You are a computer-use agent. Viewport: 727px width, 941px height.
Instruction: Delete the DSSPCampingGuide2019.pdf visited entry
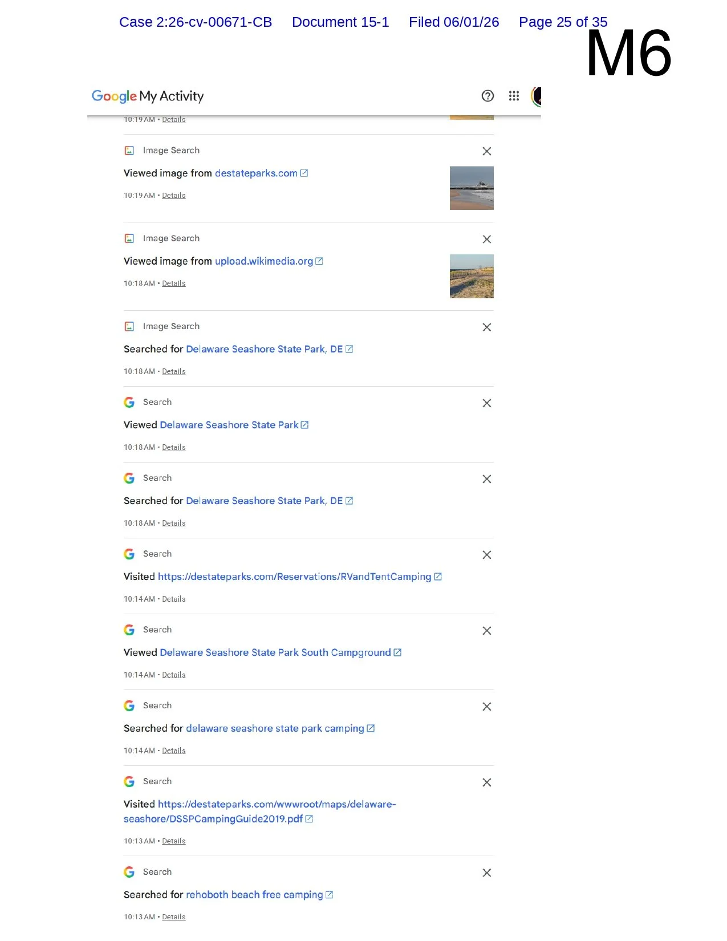coord(487,782)
